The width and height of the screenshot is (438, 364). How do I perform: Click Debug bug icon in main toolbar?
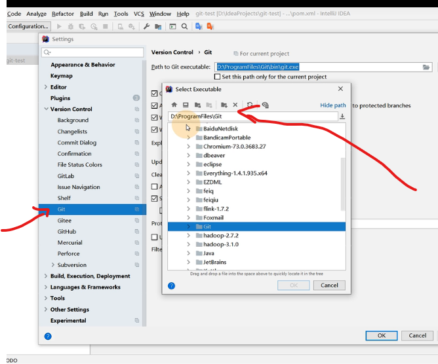tap(71, 26)
